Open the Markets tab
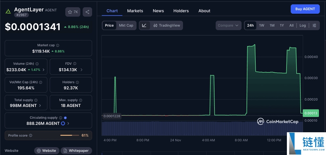 tap(135, 11)
